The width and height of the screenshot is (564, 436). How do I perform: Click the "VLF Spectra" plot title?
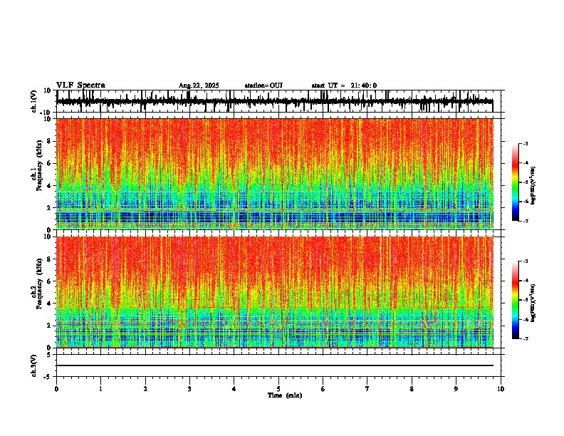(80, 85)
